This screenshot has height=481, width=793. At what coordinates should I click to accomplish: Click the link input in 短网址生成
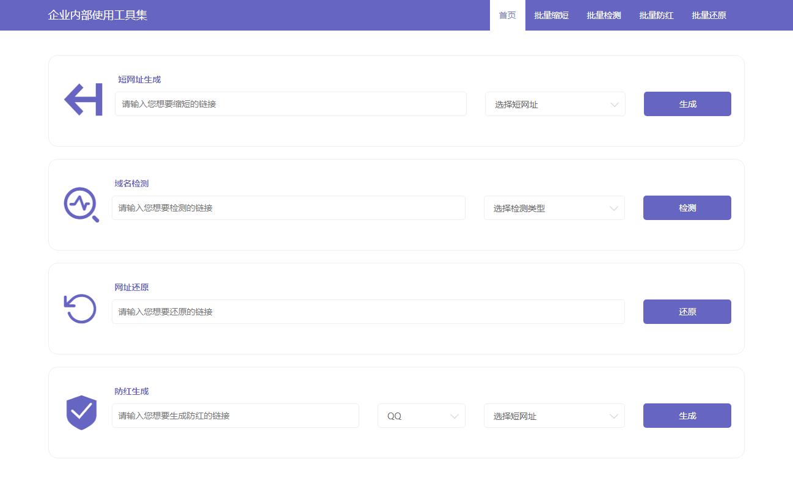point(290,104)
